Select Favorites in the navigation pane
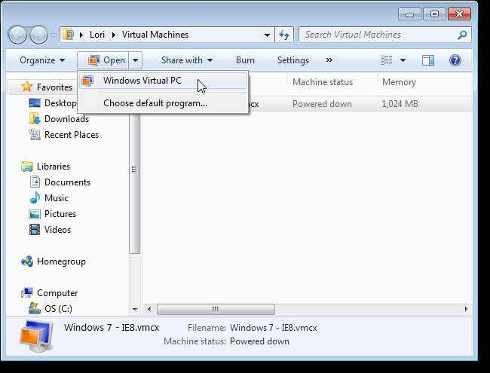The image size is (490, 373). pyautogui.click(x=55, y=87)
